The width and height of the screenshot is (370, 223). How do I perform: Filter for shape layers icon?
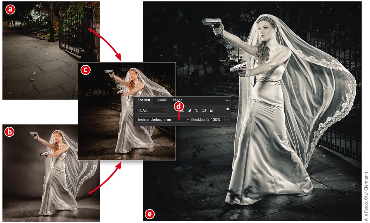tap(204, 110)
